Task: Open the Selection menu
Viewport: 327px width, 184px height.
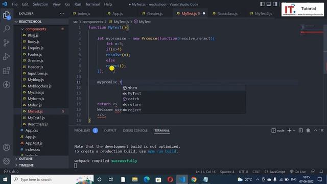Action: (40, 4)
